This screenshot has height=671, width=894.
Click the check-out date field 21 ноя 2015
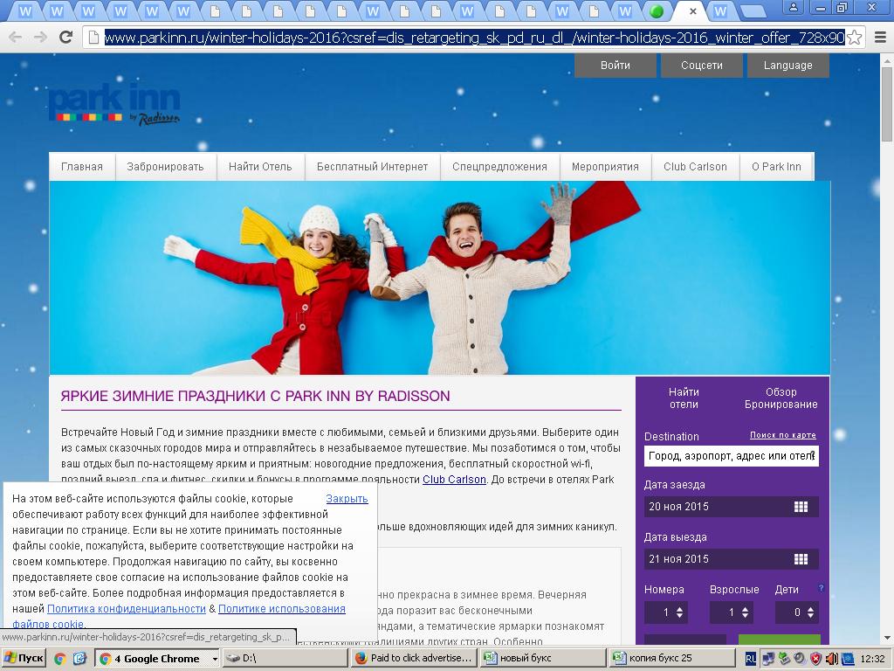coord(732,559)
